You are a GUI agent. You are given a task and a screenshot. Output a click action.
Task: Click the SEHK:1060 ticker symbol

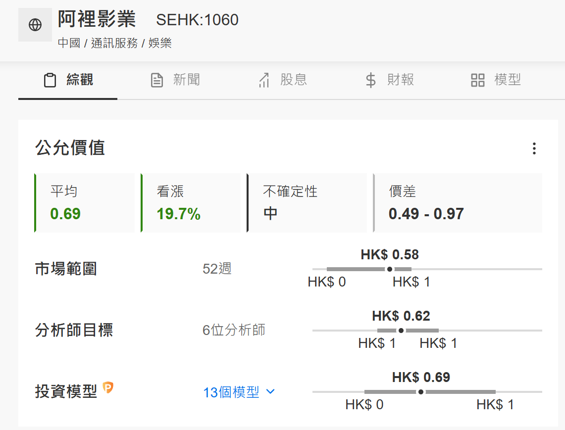(197, 20)
